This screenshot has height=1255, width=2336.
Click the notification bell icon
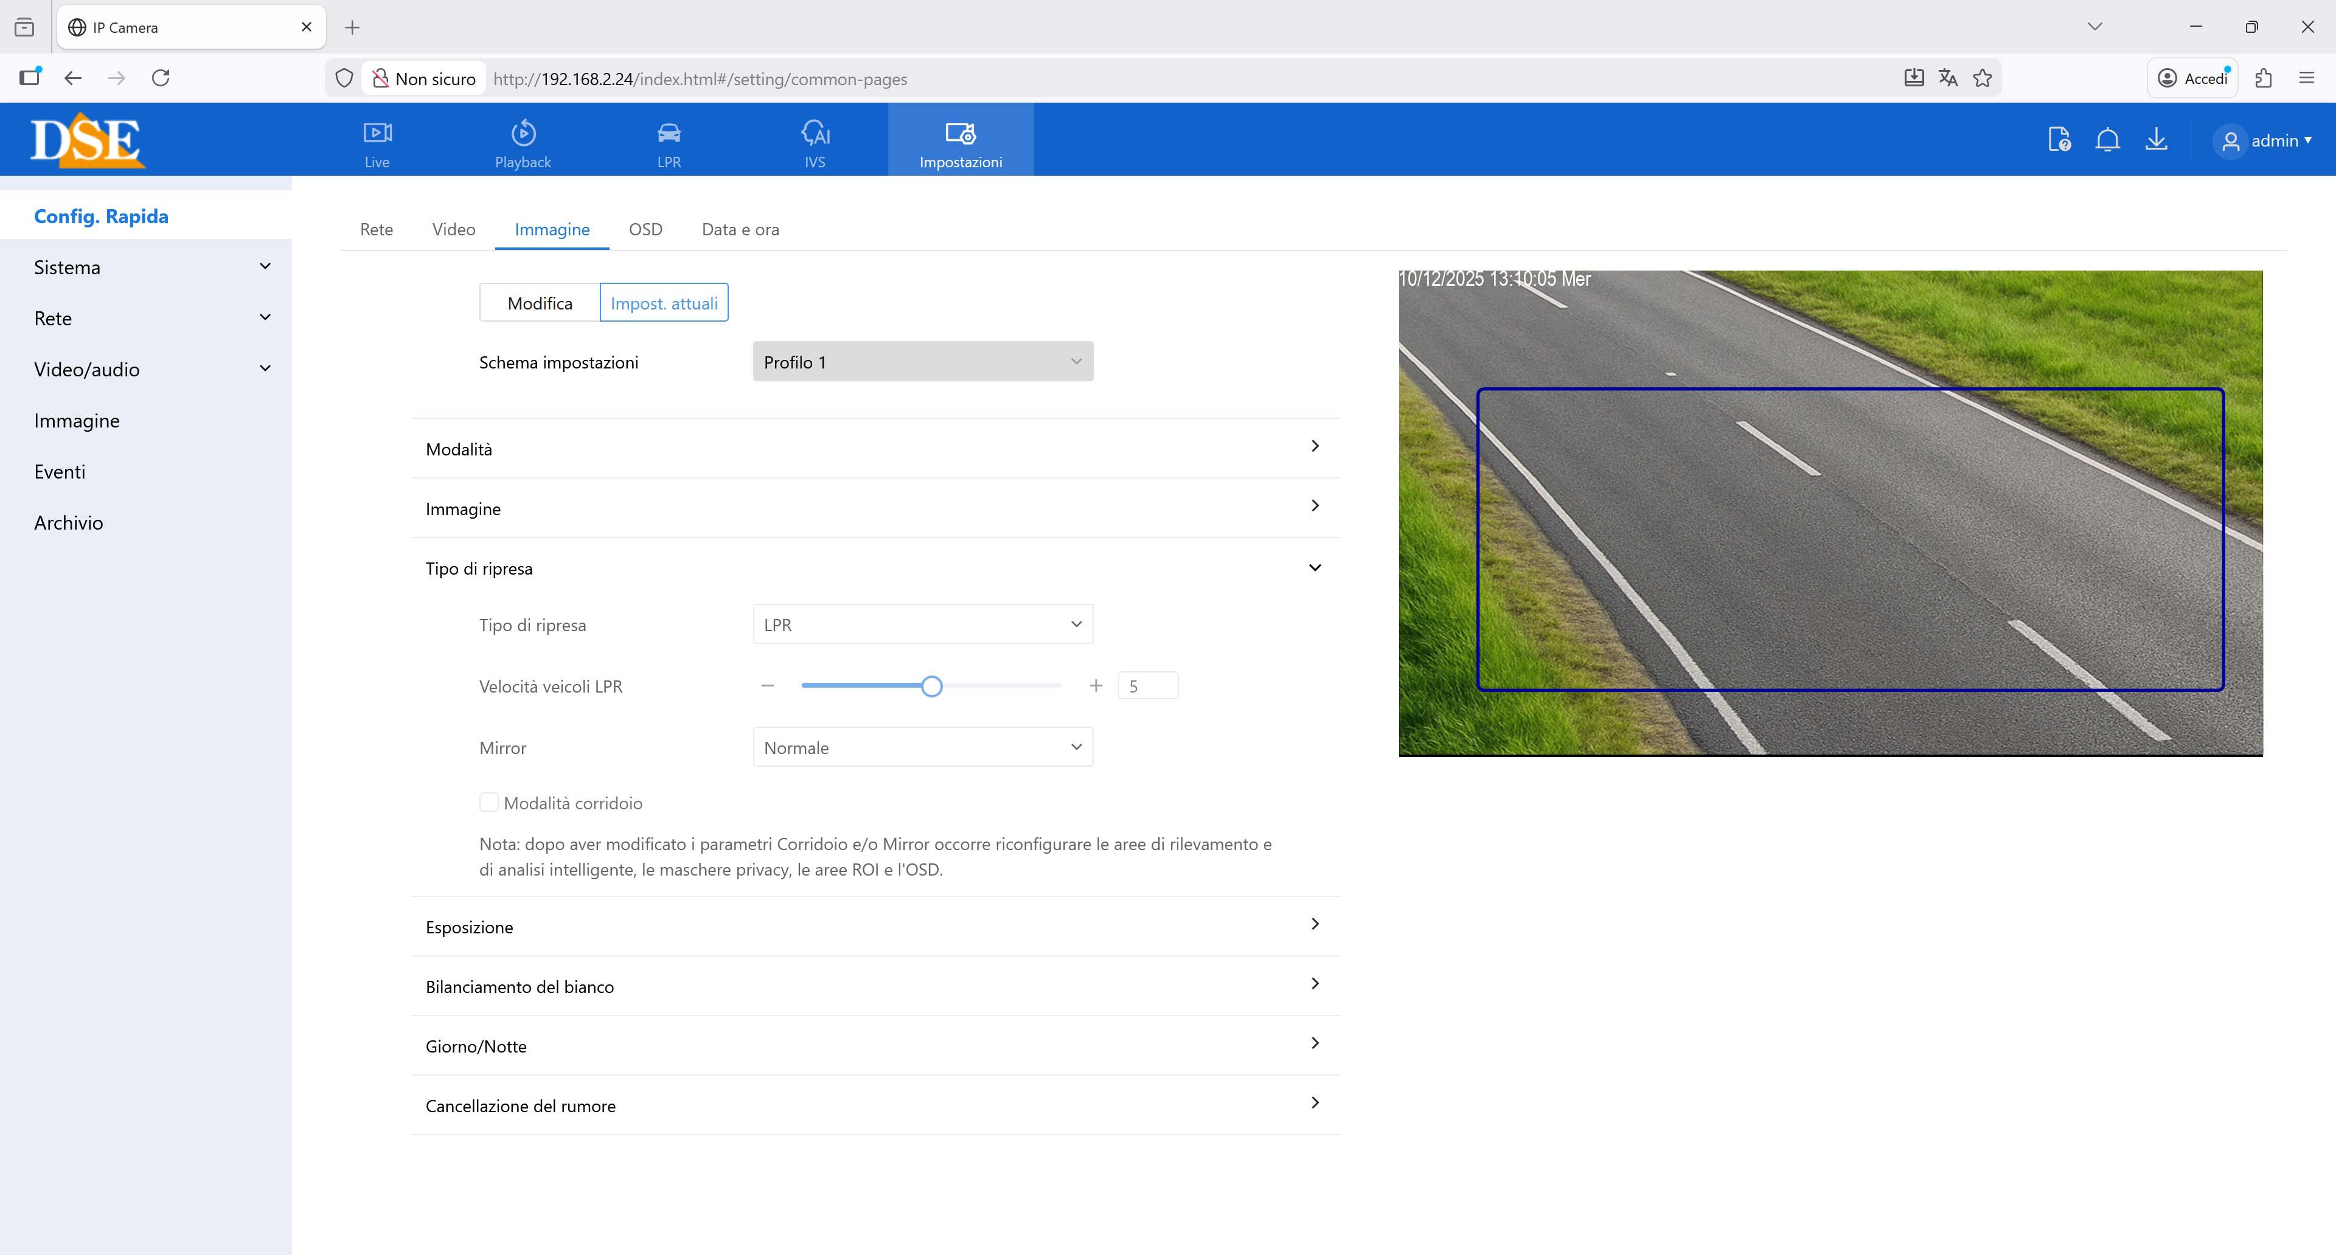pos(2107,140)
